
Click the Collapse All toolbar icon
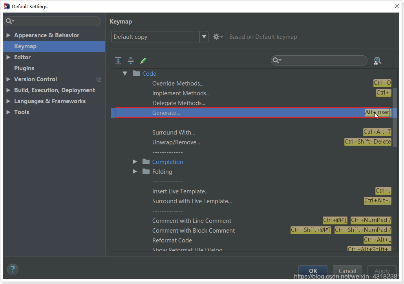131,61
